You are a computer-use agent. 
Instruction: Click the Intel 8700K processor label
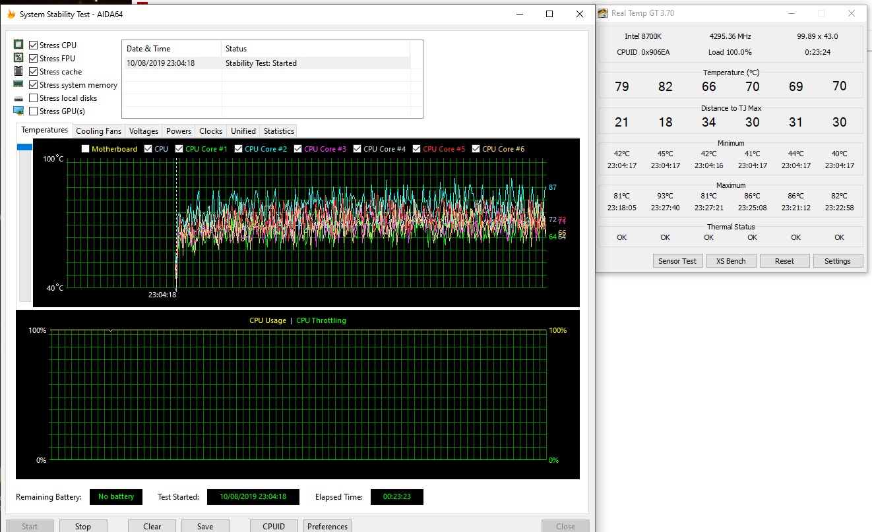(643, 36)
